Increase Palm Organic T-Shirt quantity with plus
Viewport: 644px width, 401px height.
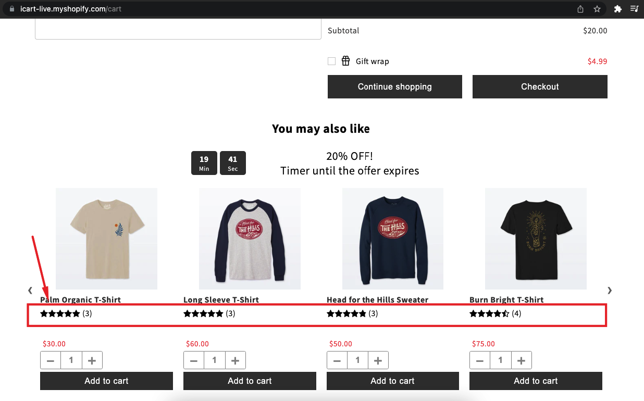pos(92,360)
